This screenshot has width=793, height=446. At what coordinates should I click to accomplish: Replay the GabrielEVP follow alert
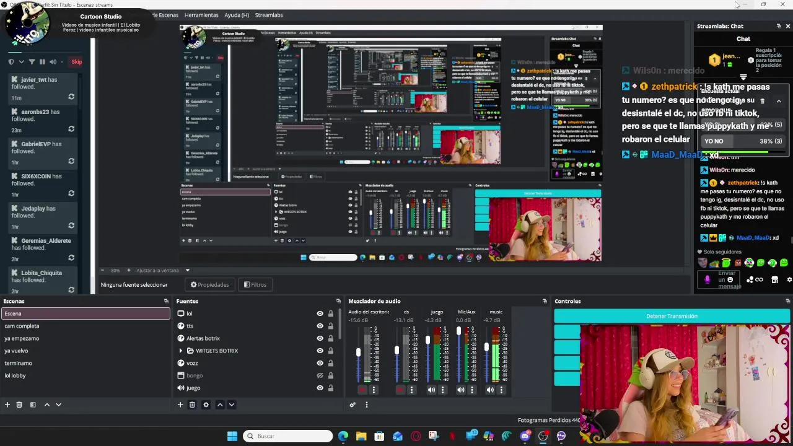(71, 161)
